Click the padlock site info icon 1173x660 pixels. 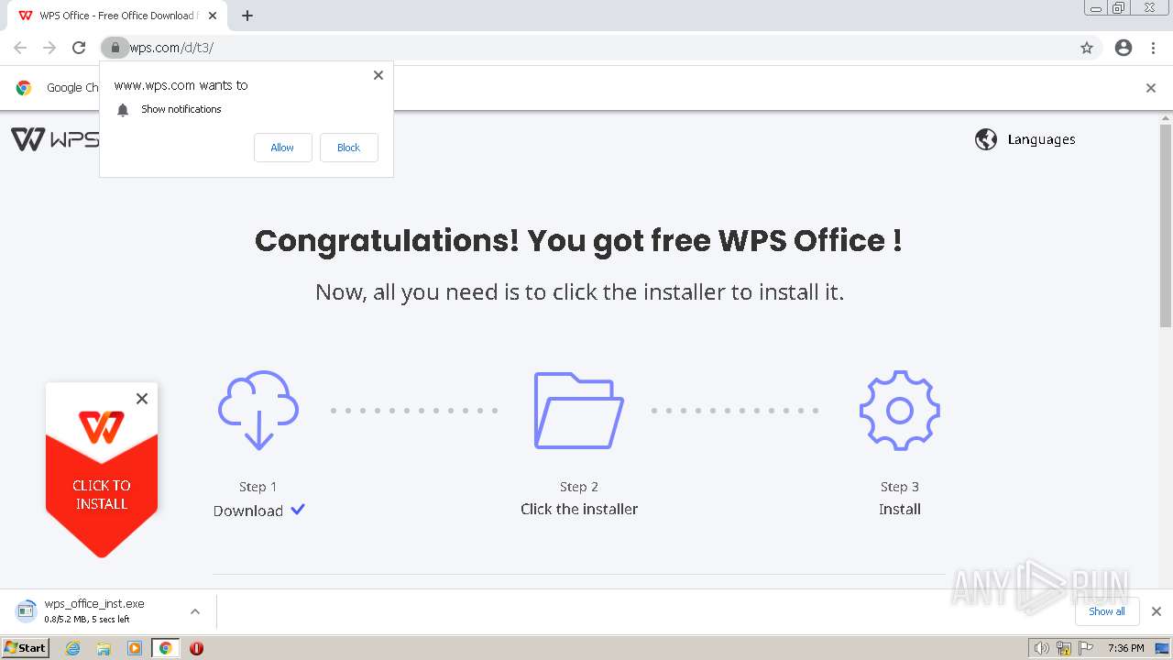pyautogui.click(x=115, y=48)
